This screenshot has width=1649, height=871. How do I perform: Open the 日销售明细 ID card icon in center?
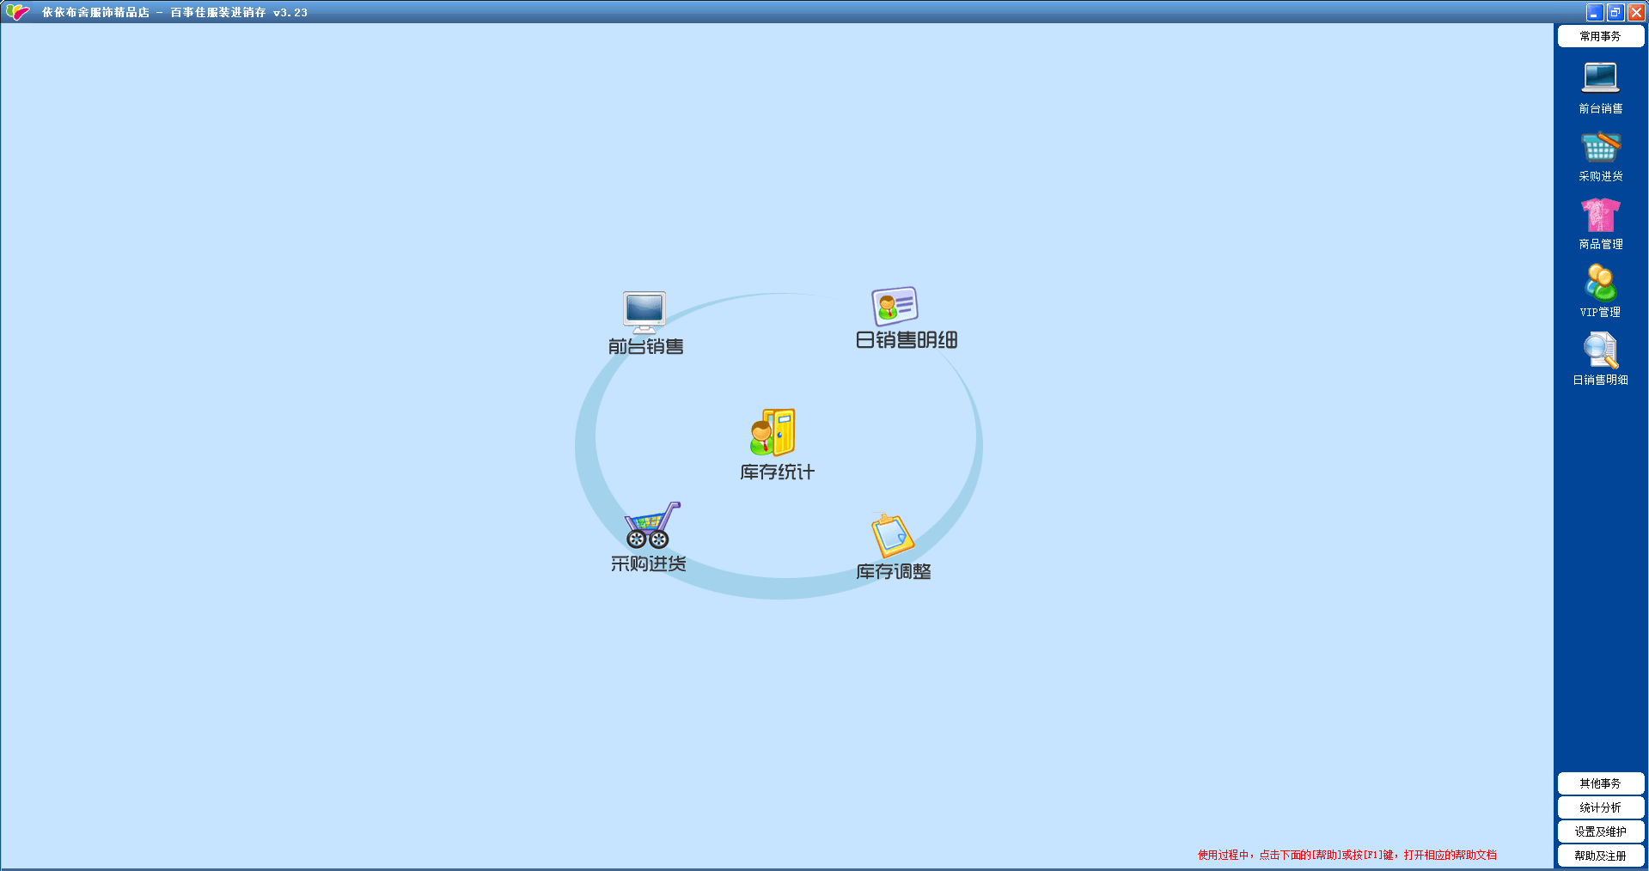(895, 306)
